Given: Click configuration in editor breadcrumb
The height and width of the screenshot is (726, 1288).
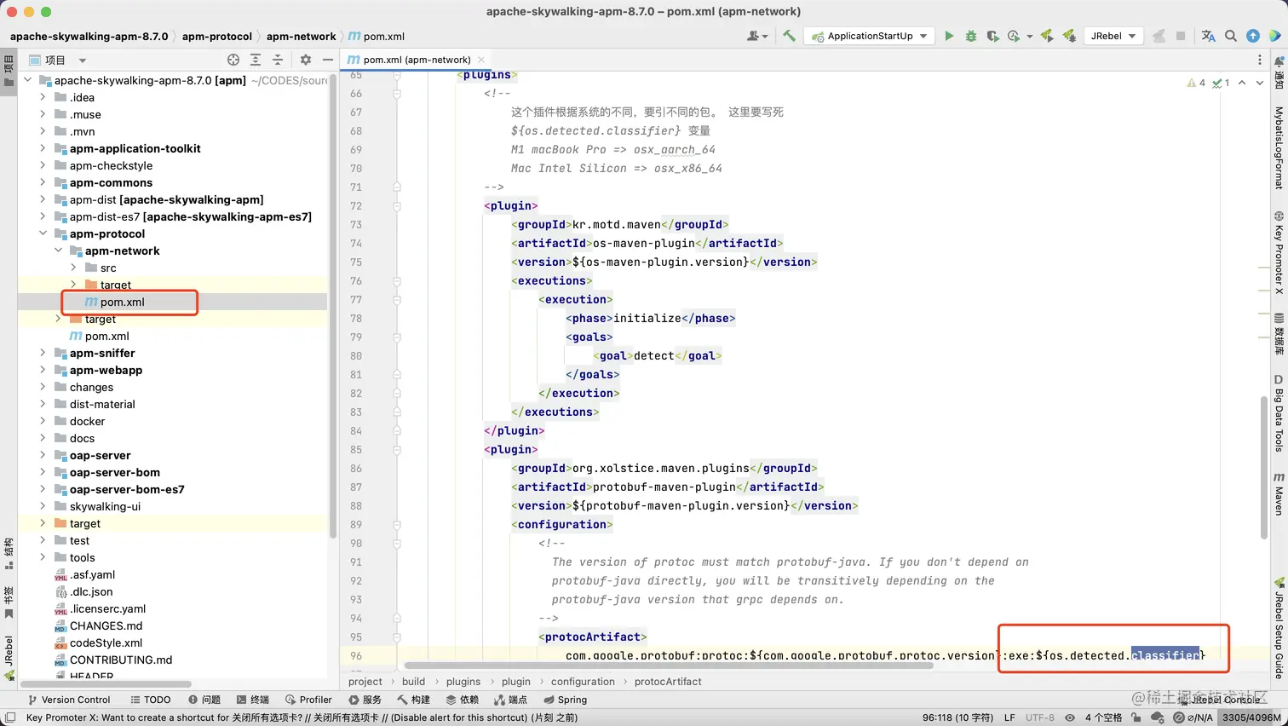Looking at the screenshot, I should (583, 682).
